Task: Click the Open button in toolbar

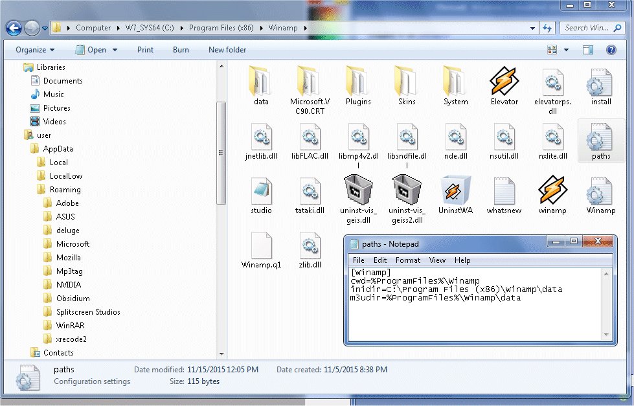Action: (x=91, y=50)
